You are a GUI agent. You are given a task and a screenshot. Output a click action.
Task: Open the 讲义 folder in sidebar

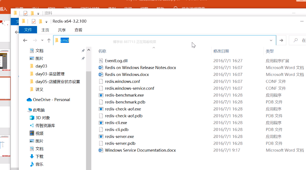39,89
